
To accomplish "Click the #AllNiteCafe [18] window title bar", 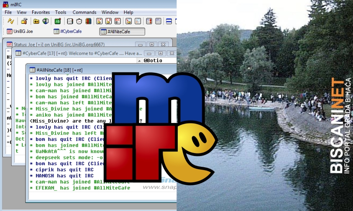I will pos(101,70).
